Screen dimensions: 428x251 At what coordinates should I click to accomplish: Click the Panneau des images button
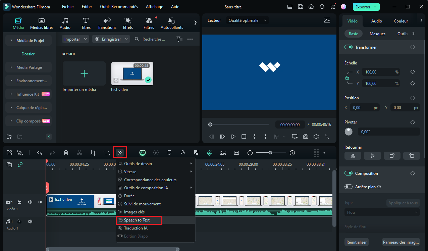click(x=401, y=242)
